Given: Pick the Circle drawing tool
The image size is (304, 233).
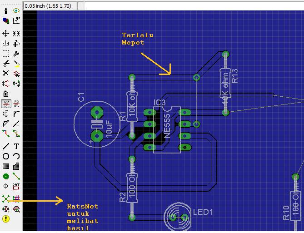Looking at the screenshot, I should click(6, 156).
